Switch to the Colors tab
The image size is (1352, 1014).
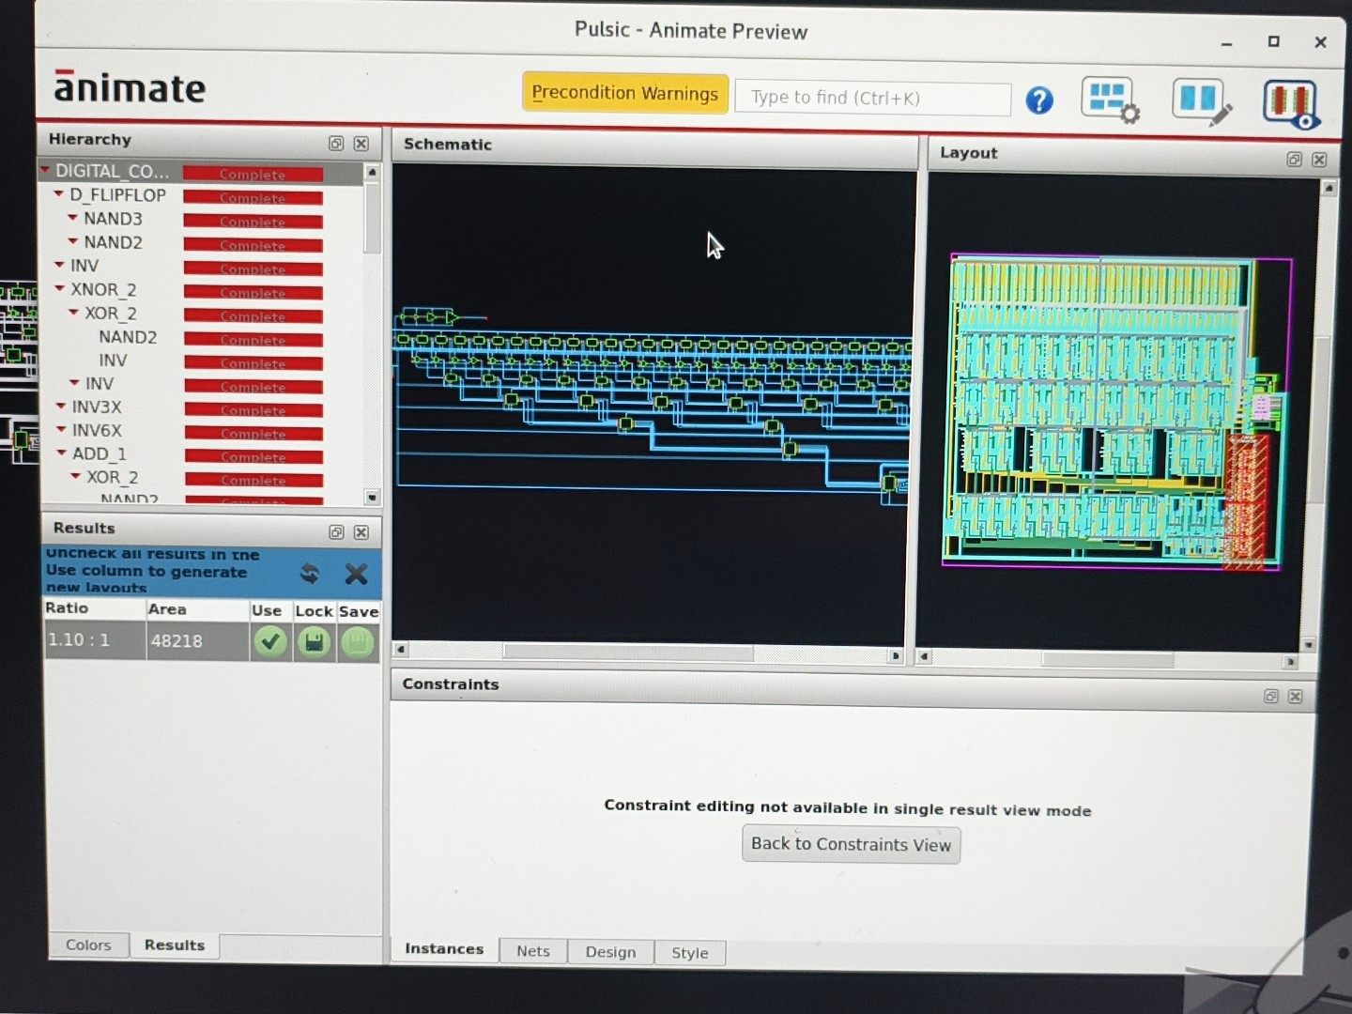point(88,945)
